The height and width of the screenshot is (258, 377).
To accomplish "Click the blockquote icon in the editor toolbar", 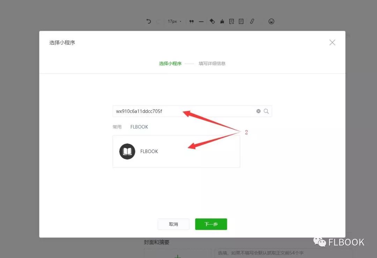I will click(x=191, y=22).
